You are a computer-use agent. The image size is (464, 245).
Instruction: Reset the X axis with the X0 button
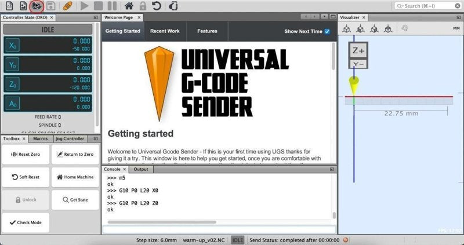12,45
